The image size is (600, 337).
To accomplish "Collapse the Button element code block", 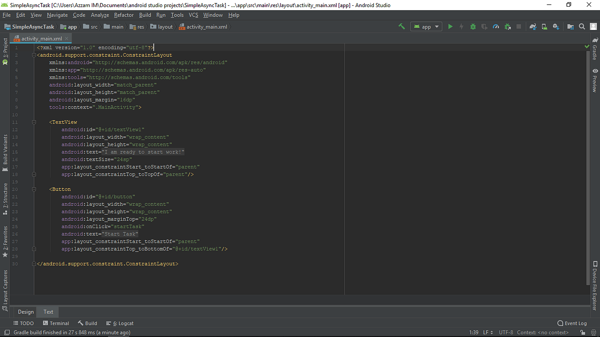I will pos(34,189).
